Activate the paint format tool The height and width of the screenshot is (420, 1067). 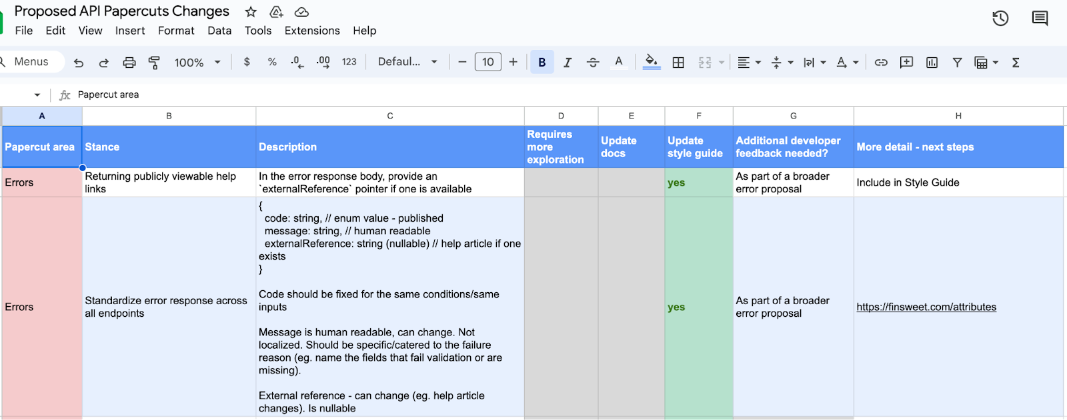pyautogui.click(x=154, y=63)
